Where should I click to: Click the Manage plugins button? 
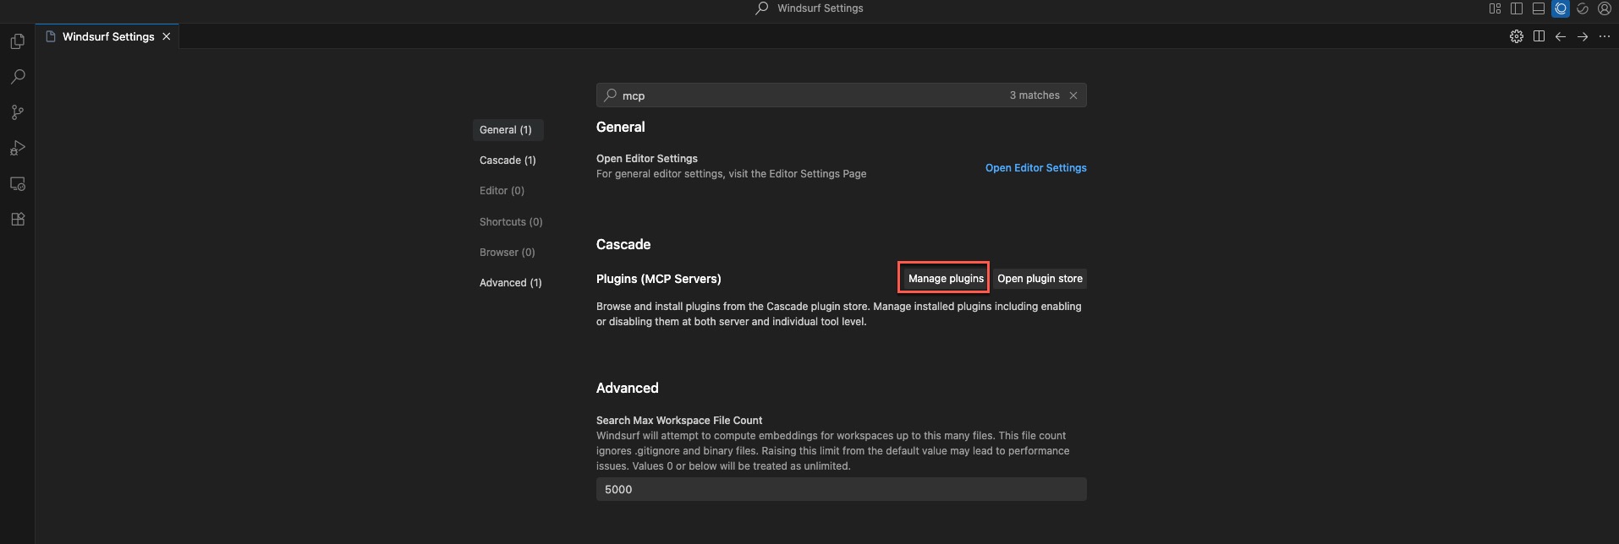946,279
